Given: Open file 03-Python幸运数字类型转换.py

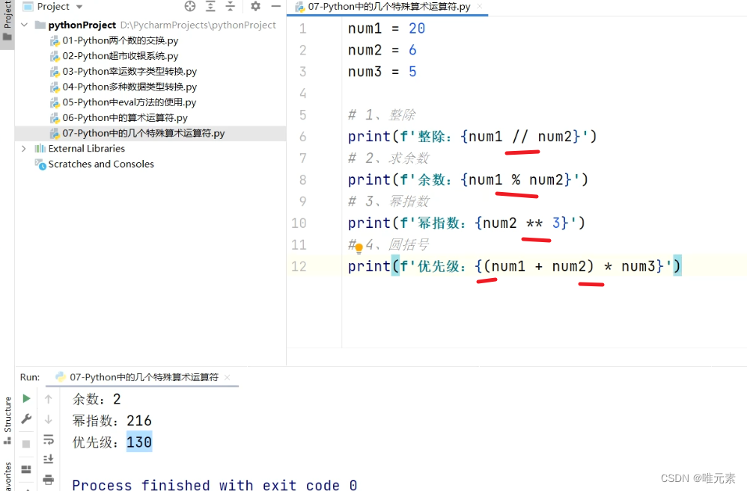Looking at the screenshot, I should 129,71.
